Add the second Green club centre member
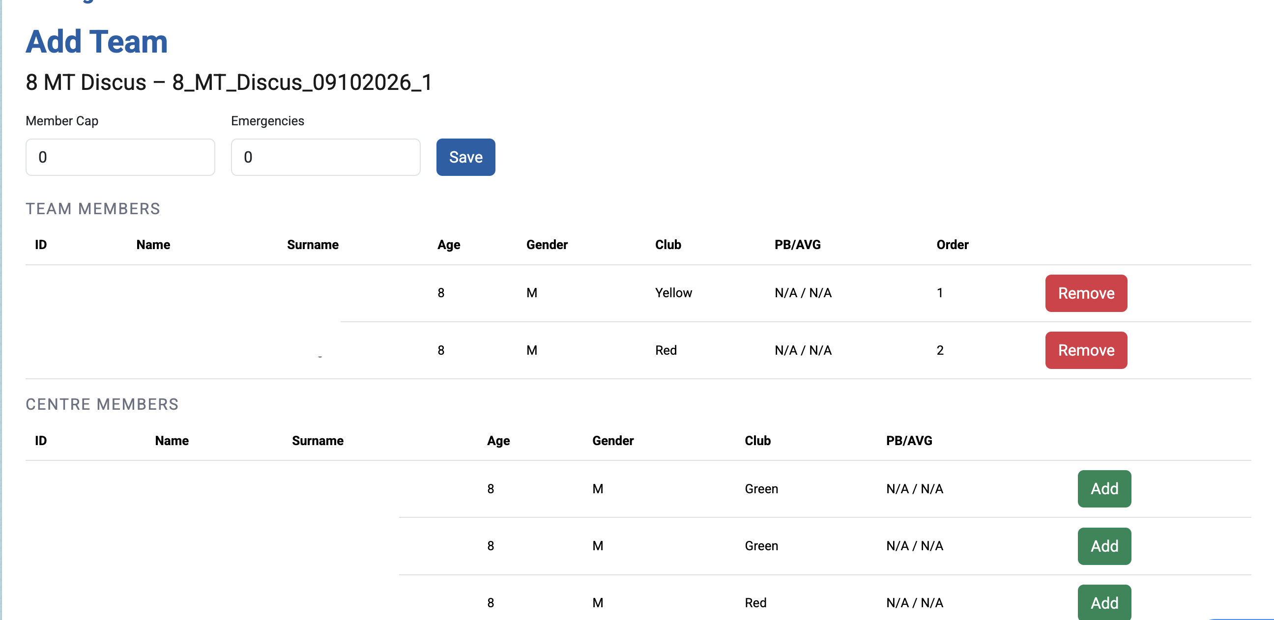 click(x=1104, y=546)
